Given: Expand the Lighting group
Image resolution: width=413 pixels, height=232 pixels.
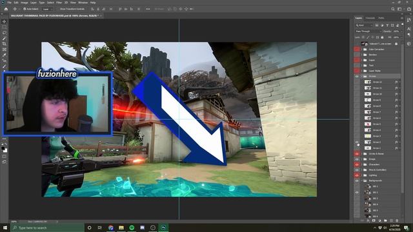Looking at the screenshot, I should 361,175.
